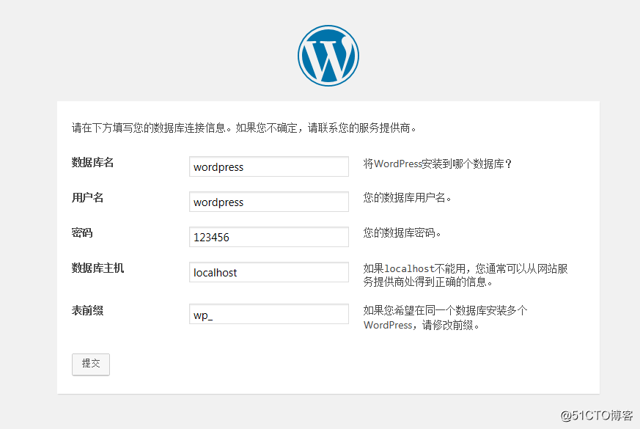The width and height of the screenshot is (640, 429).
Task: Click the description 您的数据库用户名。
Action: pyautogui.click(x=407, y=197)
